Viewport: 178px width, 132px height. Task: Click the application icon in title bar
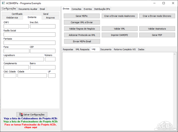point(3,3)
